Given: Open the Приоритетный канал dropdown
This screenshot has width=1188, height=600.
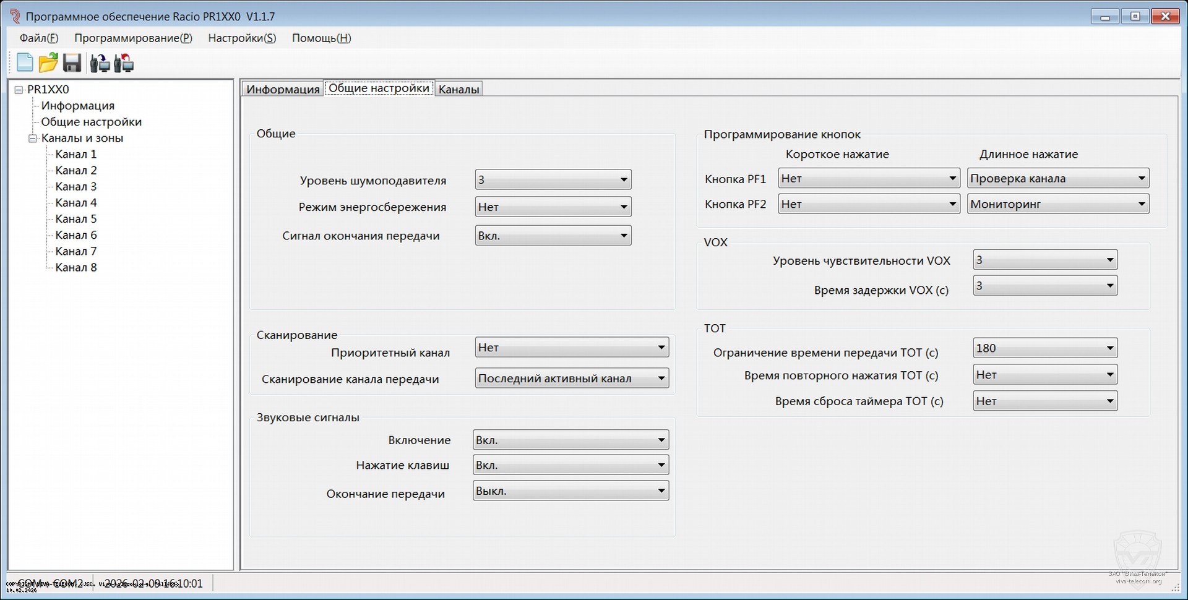Looking at the screenshot, I should [572, 348].
